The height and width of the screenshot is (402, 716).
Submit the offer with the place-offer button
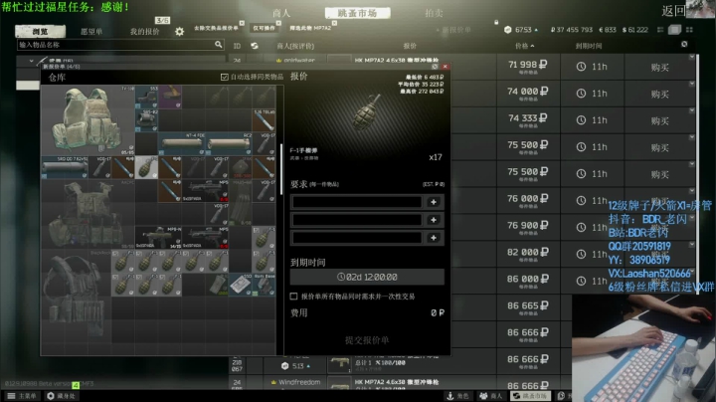click(x=367, y=340)
